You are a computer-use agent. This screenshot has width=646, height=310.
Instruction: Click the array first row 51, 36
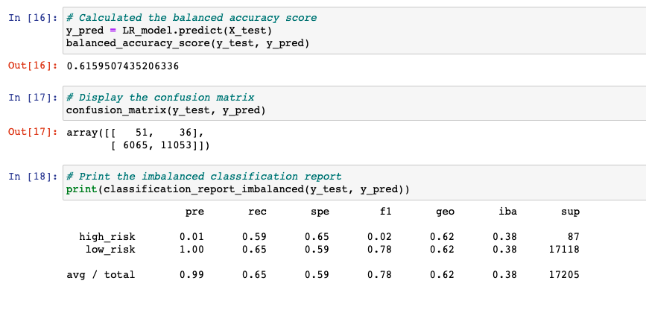coord(135,133)
